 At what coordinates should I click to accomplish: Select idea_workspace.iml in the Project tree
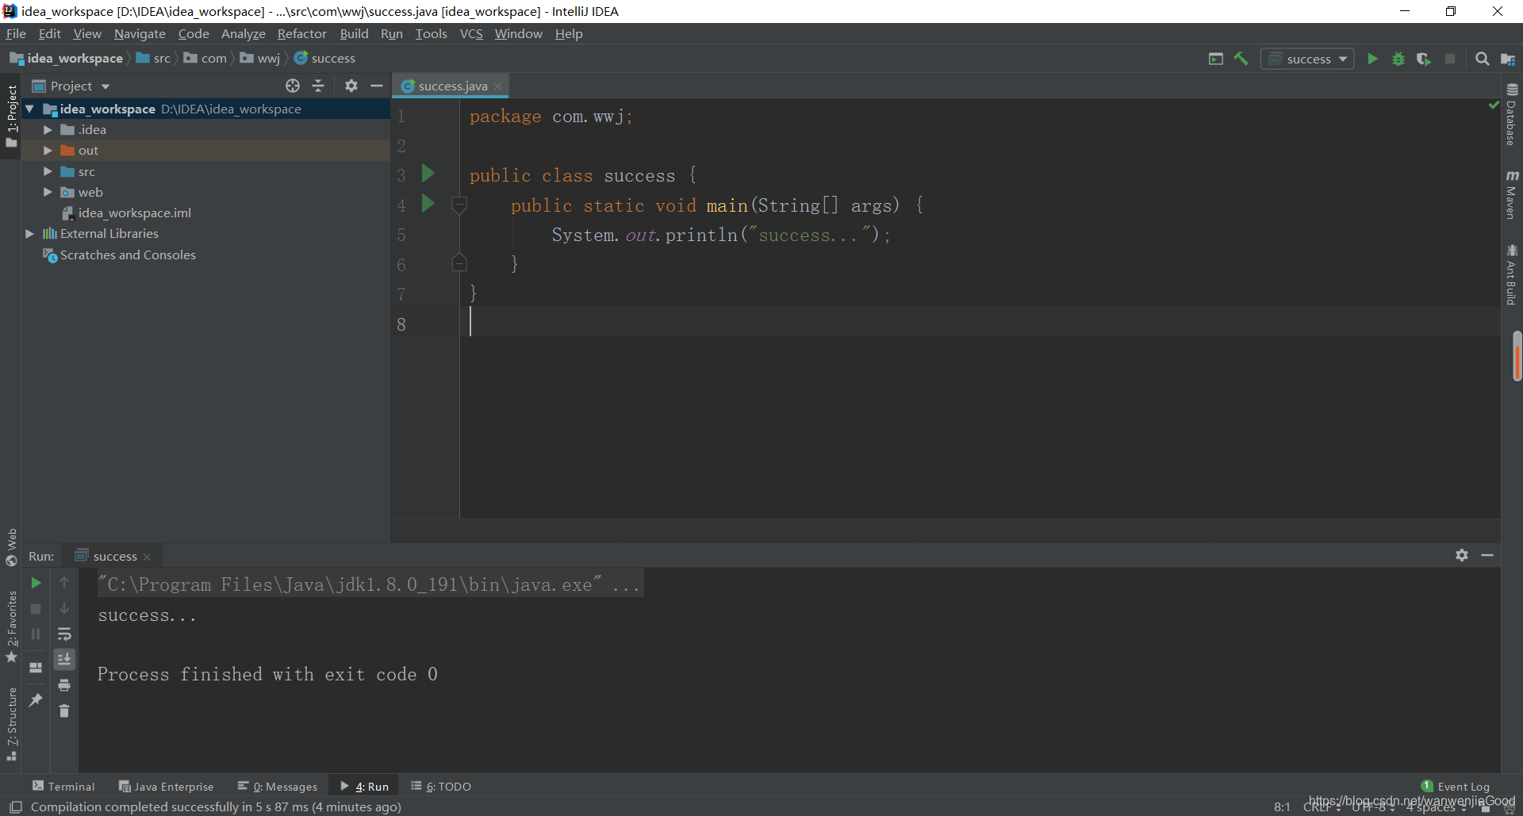tap(127, 213)
